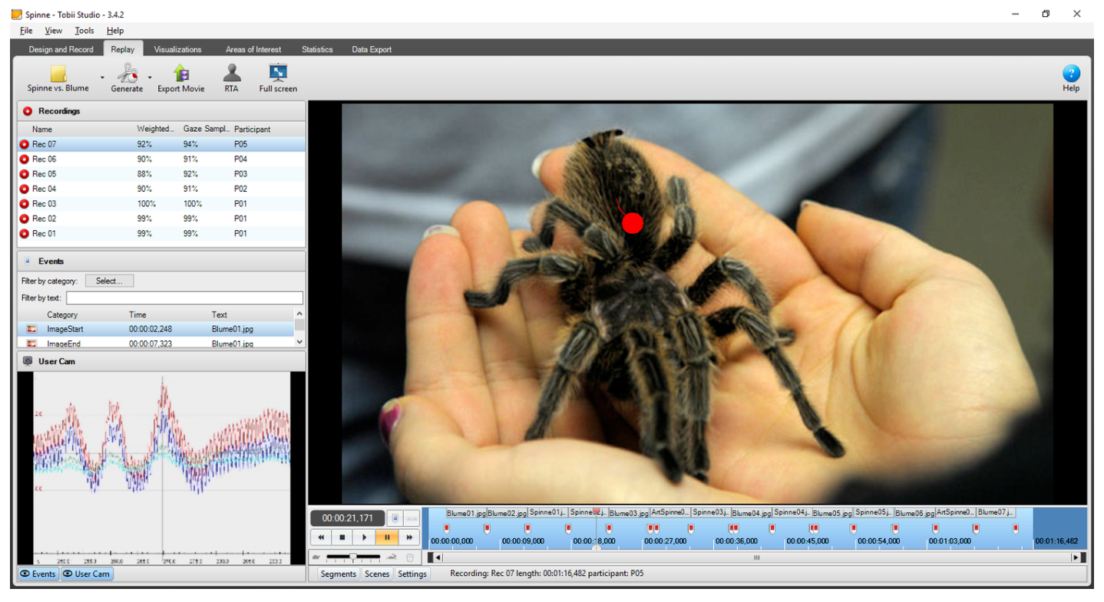Open the Scenes panel button

[x=377, y=574]
